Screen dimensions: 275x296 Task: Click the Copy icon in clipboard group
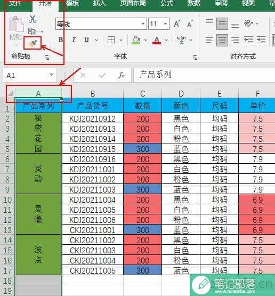coord(33,31)
